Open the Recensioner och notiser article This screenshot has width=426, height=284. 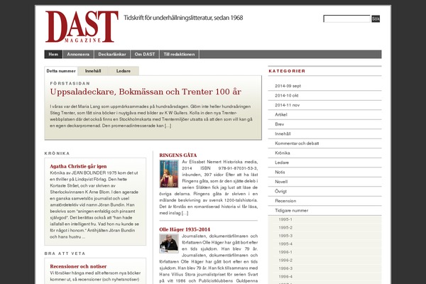click(x=78, y=266)
